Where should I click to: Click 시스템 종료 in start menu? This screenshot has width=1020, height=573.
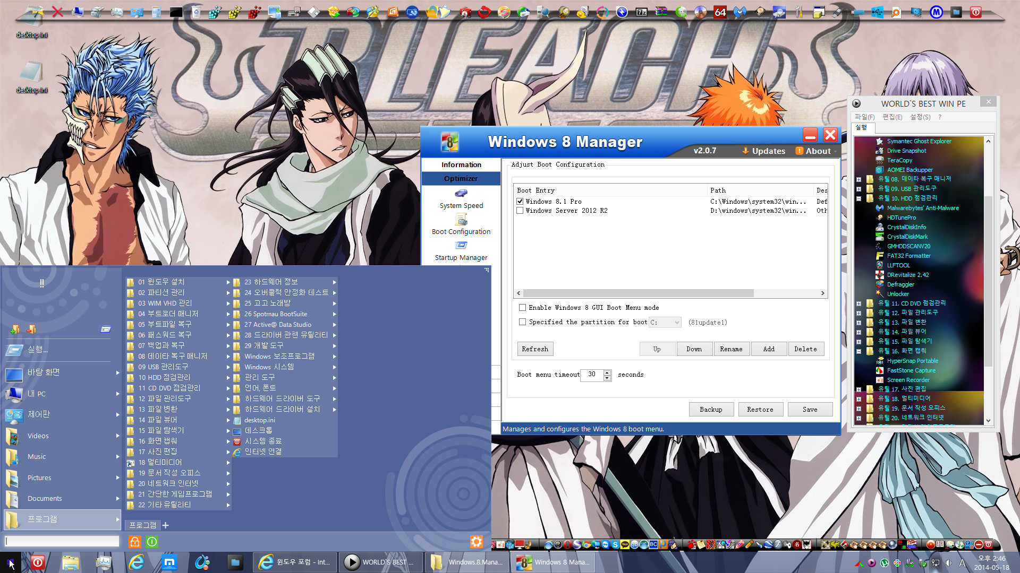tap(285, 441)
